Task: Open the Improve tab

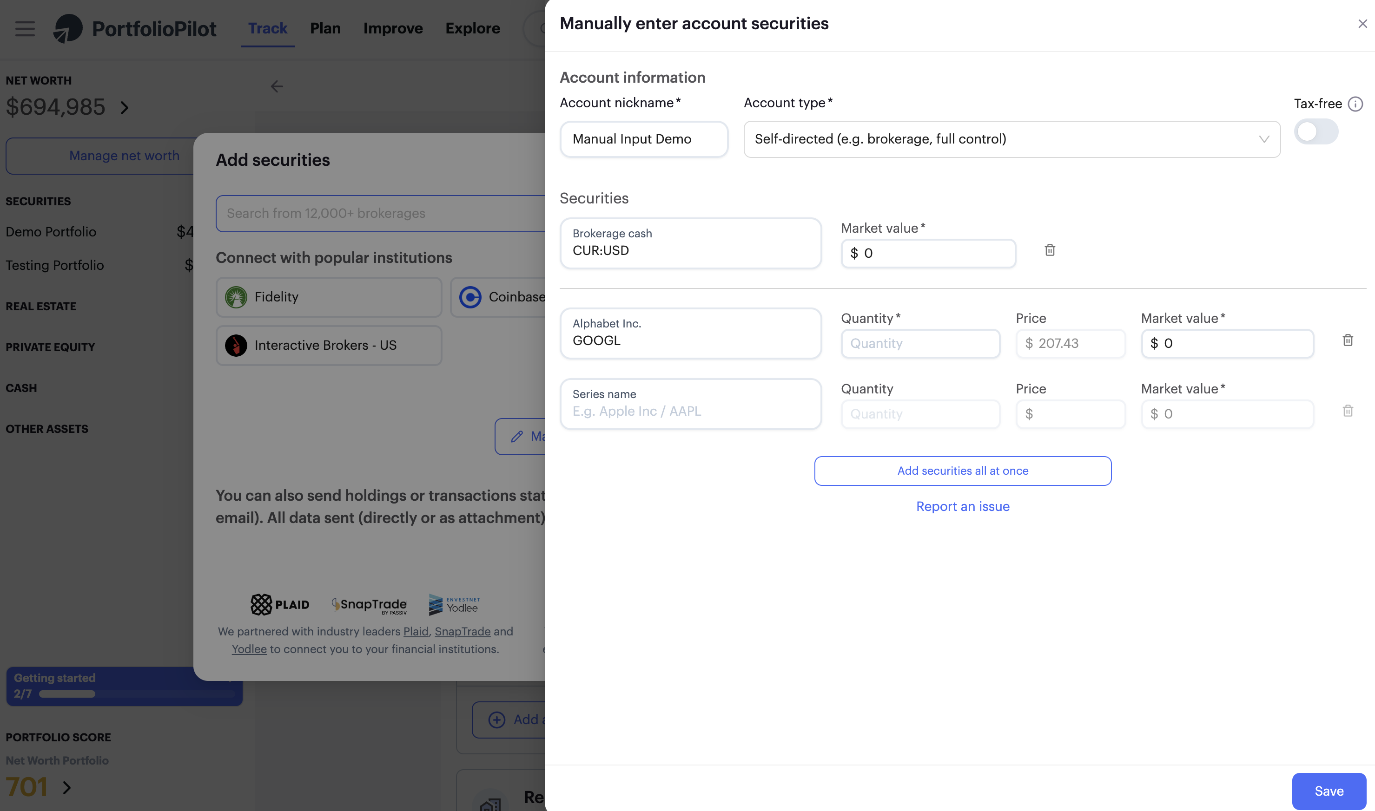Action: (393, 28)
